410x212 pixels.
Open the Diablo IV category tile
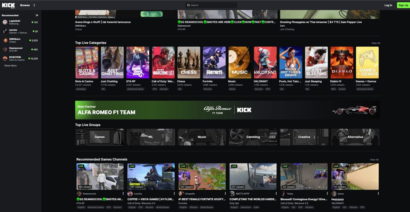point(342,63)
